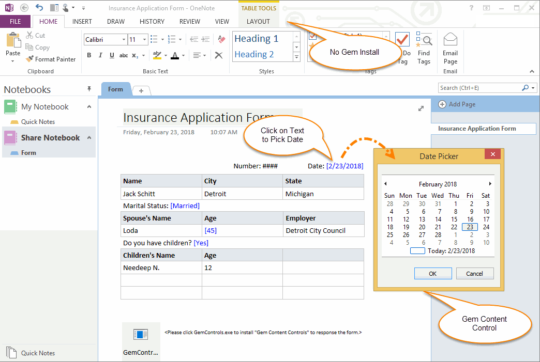Click Cancel in the Date Picker

(x=474, y=274)
